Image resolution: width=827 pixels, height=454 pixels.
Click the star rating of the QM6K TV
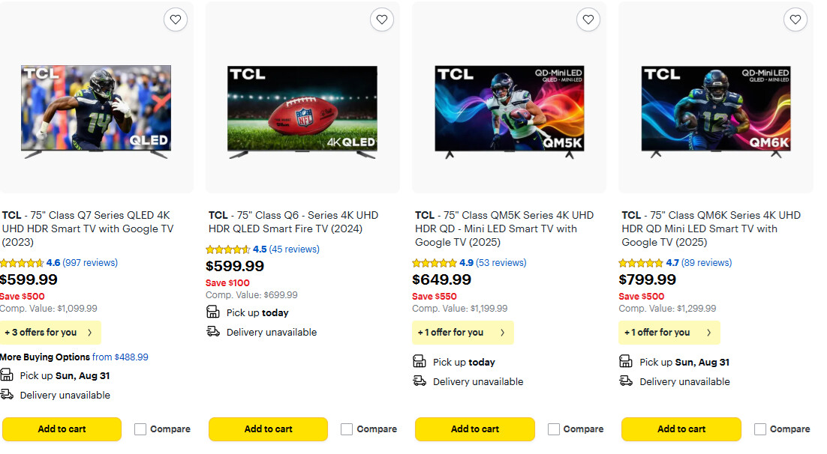click(641, 263)
